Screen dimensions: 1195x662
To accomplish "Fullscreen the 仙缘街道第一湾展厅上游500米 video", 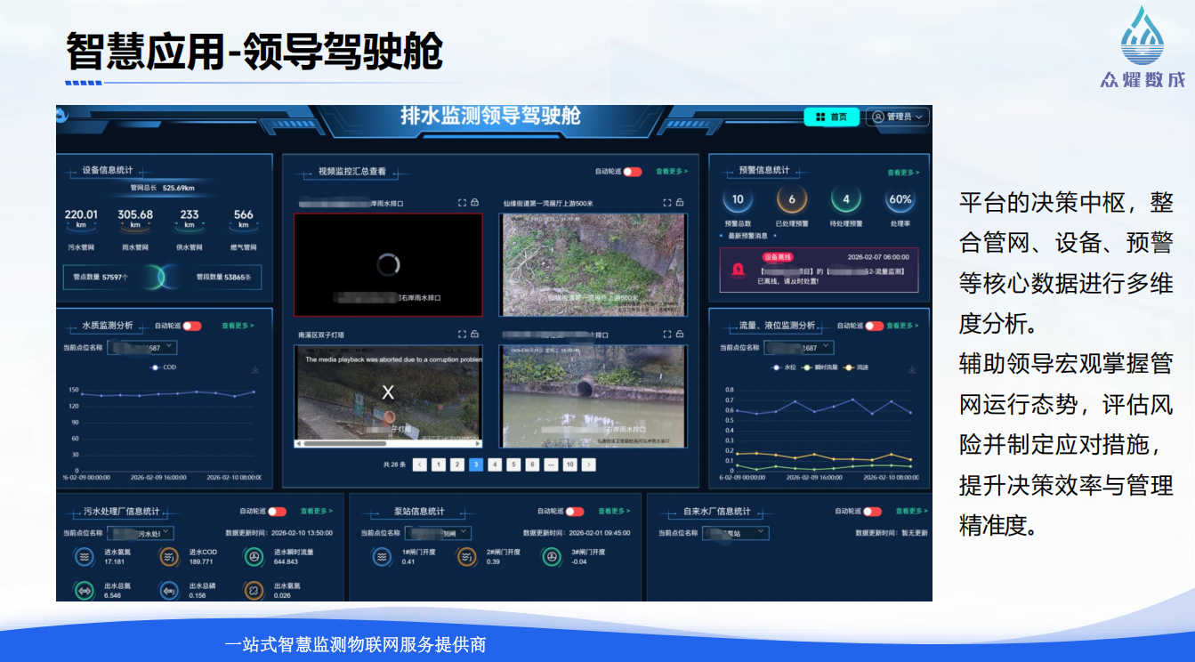I will (x=666, y=203).
